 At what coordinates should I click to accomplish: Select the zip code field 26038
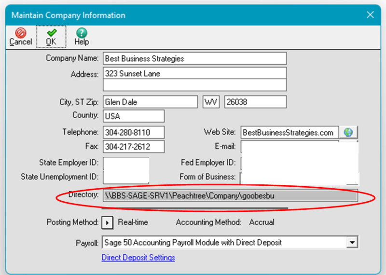(255, 102)
